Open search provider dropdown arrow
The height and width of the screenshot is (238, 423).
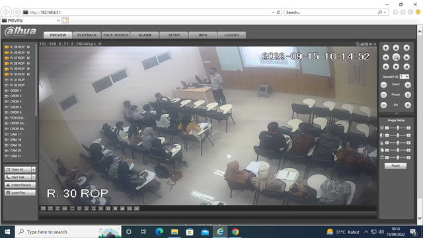(x=385, y=12)
